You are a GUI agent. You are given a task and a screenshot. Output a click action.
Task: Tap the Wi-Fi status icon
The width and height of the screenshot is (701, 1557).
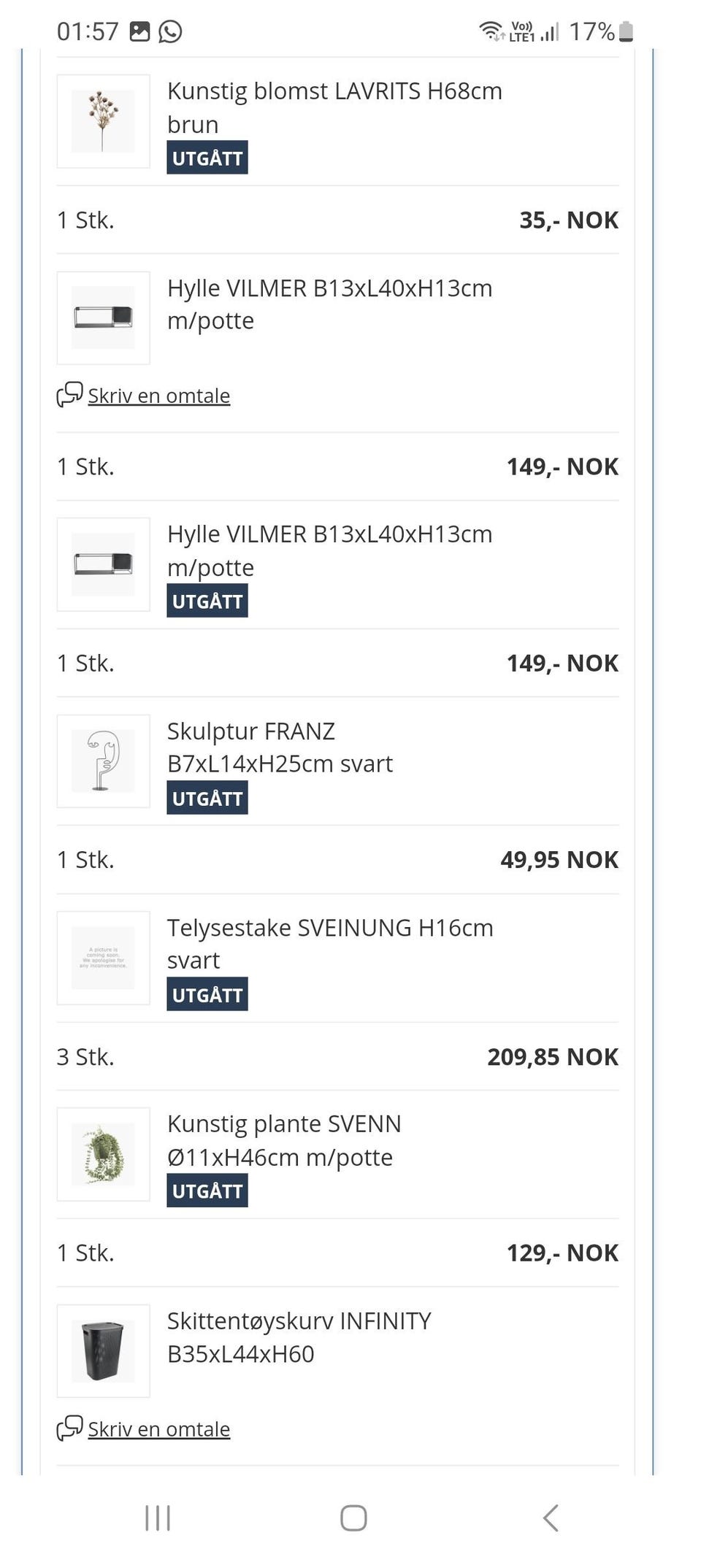(491, 31)
